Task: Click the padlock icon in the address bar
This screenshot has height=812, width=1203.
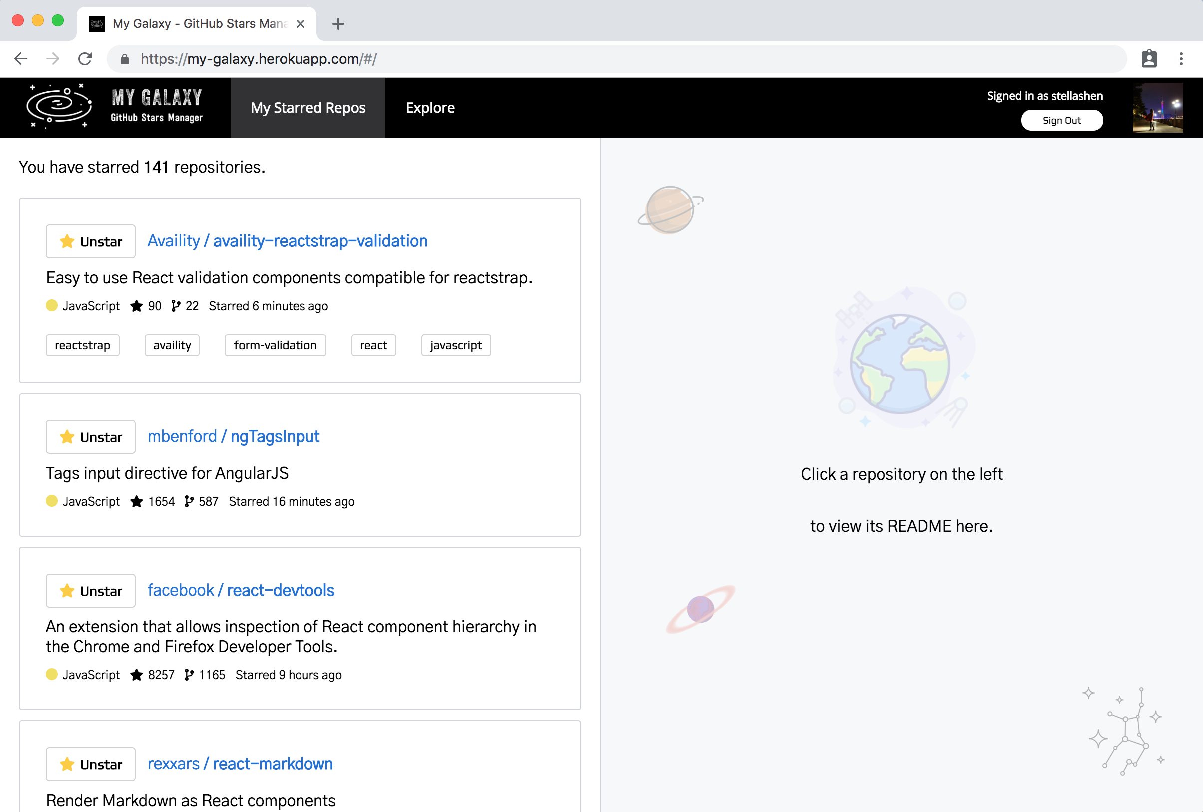Action: click(x=124, y=58)
